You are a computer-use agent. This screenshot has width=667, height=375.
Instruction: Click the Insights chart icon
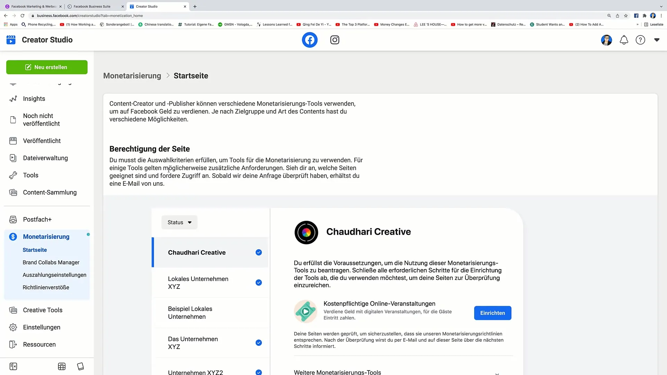(13, 99)
